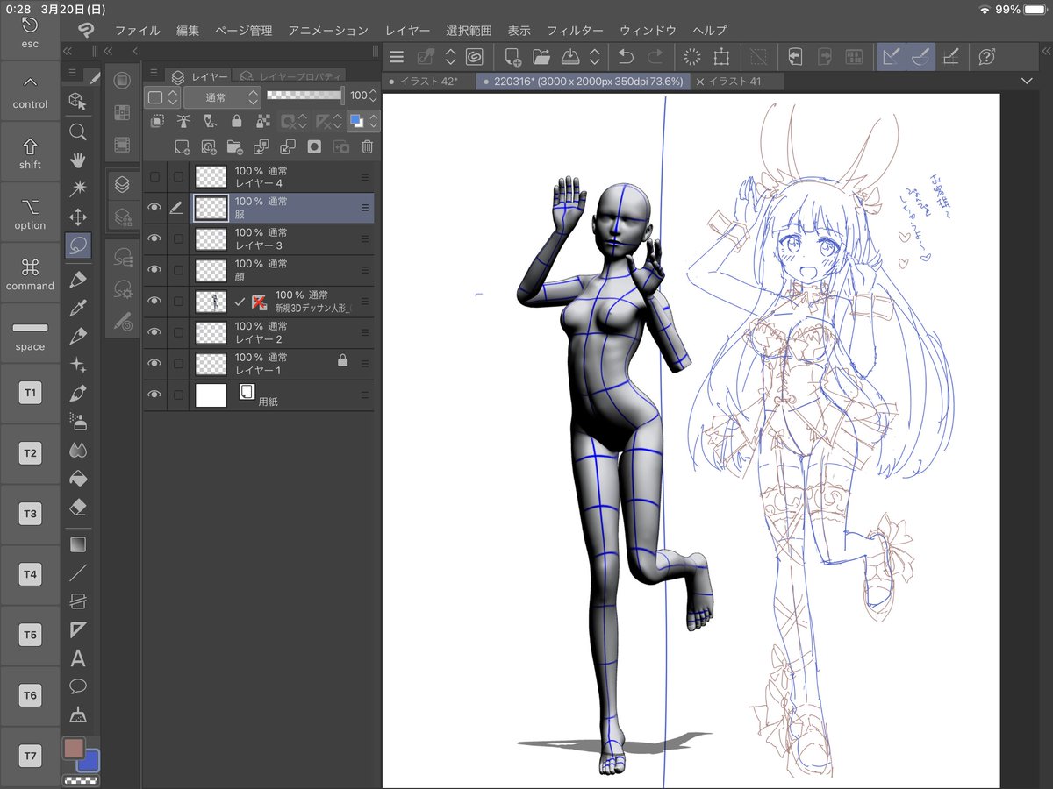Click the New canvas icon in command bar

tap(512, 57)
